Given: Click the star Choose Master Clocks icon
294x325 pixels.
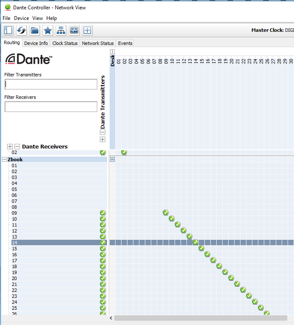Looking at the screenshot, I should pos(48,31).
